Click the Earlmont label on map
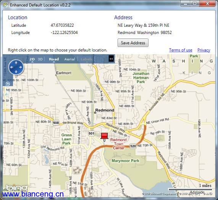Image resolution: width=218 pixels, height=200 pixels. pyautogui.click(x=64, y=73)
